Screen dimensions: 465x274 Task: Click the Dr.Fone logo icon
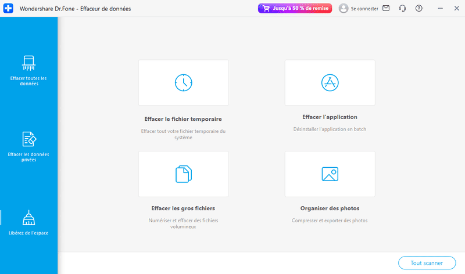coord(9,9)
